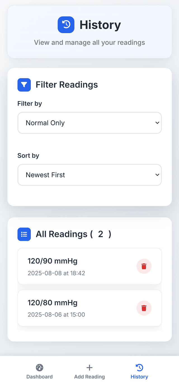The height and width of the screenshot is (389, 179).
Task: Click the All Readings list icon
Action: pos(24,234)
